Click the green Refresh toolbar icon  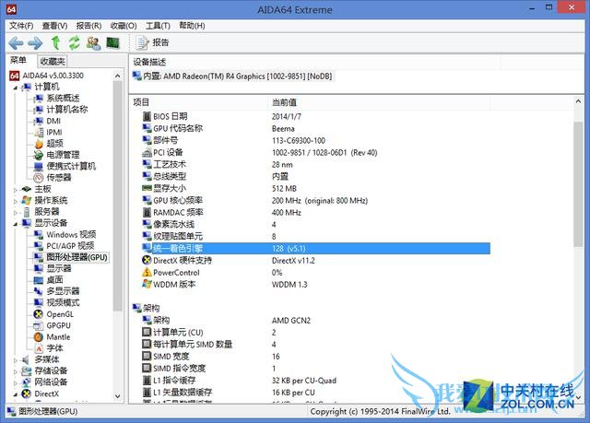74,43
